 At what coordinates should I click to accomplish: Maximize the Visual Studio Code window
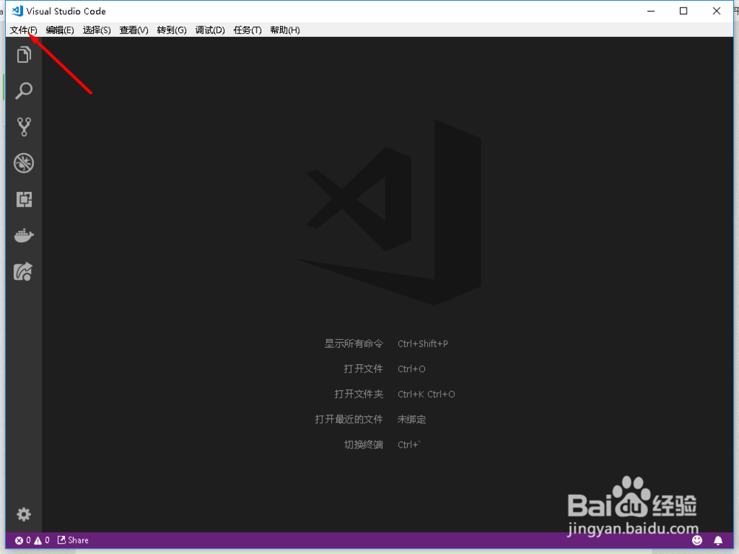pyautogui.click(x=684, y=11)
